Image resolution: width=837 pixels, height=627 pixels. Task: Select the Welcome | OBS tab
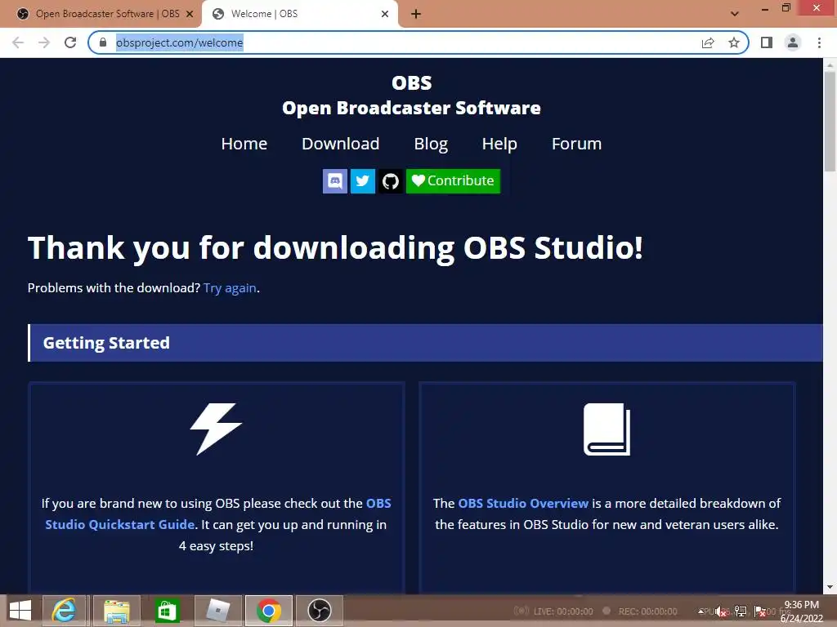(299, 14)
